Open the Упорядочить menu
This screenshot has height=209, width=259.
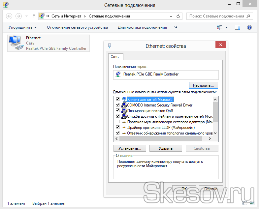tap(23, 27)
